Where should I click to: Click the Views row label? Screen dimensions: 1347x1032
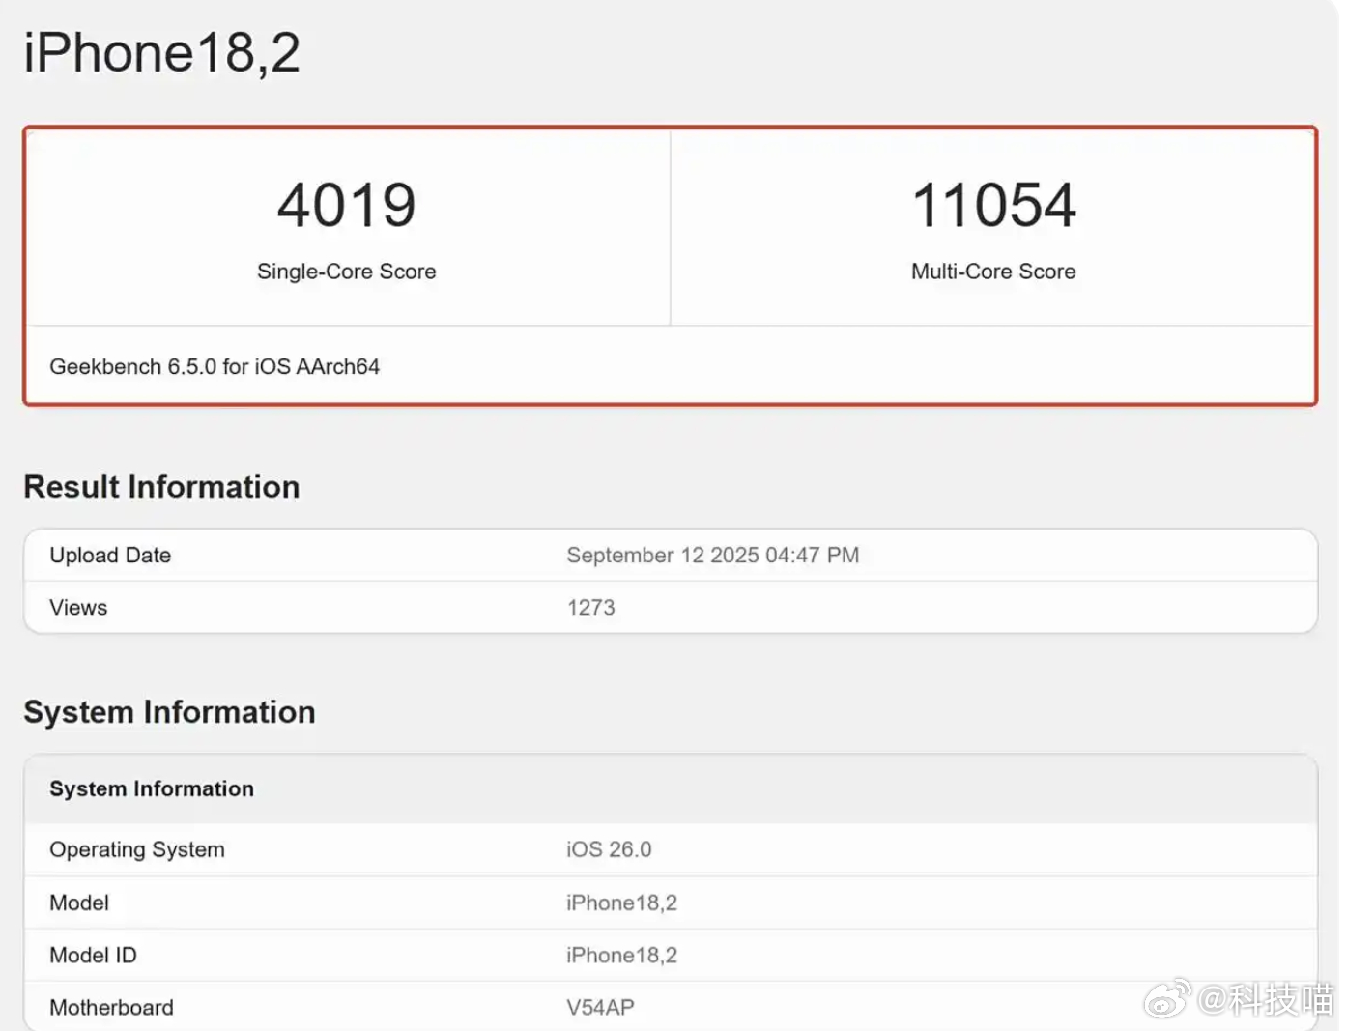78,608
